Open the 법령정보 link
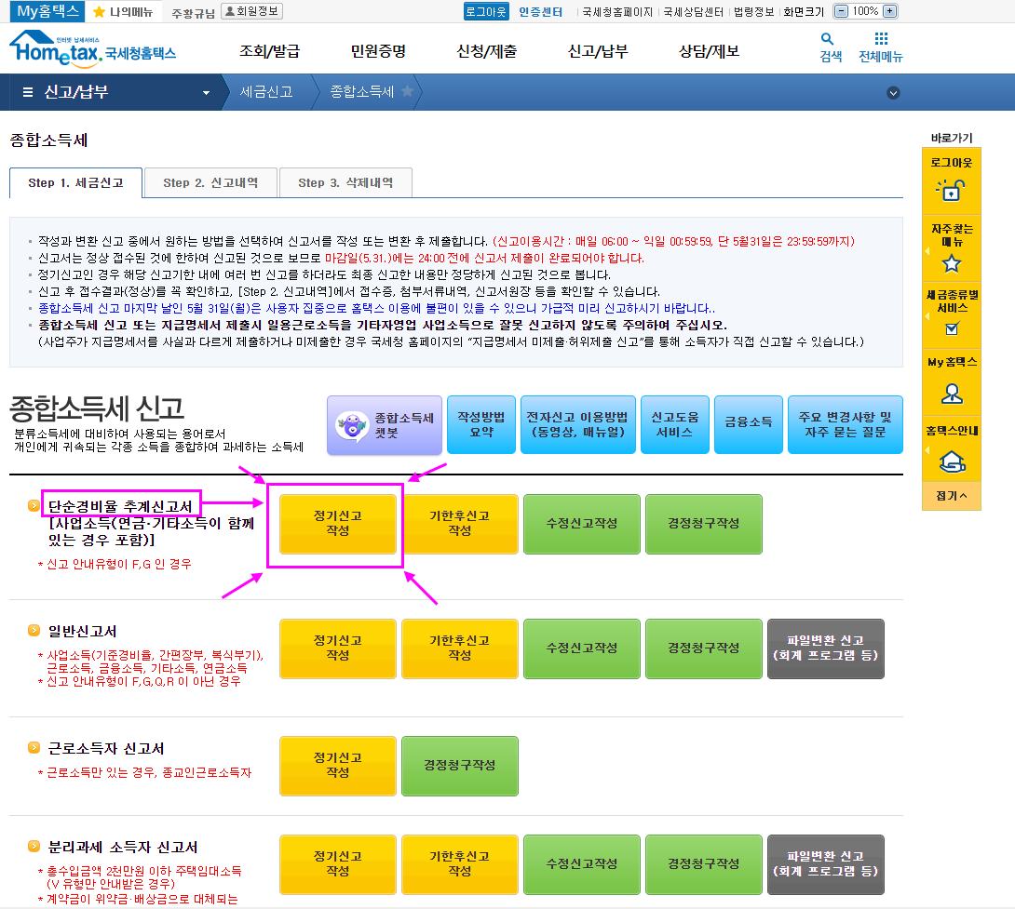The width and height of the screenshot is (1015, 909). pos(753,12)
